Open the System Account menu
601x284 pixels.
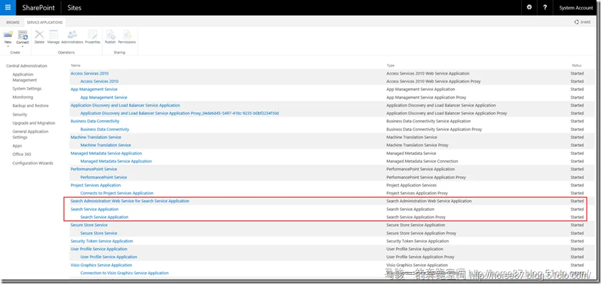[576, 7]
